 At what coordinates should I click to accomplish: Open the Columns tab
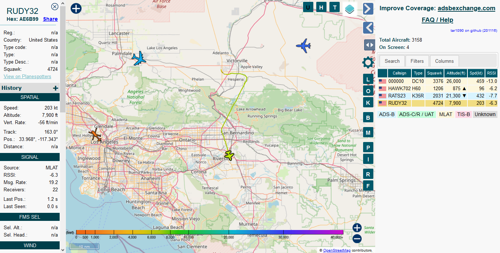point(444,61)
